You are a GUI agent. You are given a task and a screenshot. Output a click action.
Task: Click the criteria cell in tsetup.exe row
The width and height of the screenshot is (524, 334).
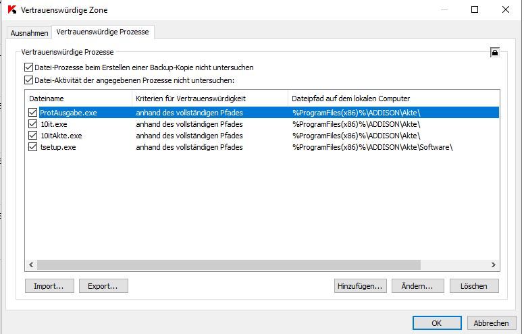[189, 147]
